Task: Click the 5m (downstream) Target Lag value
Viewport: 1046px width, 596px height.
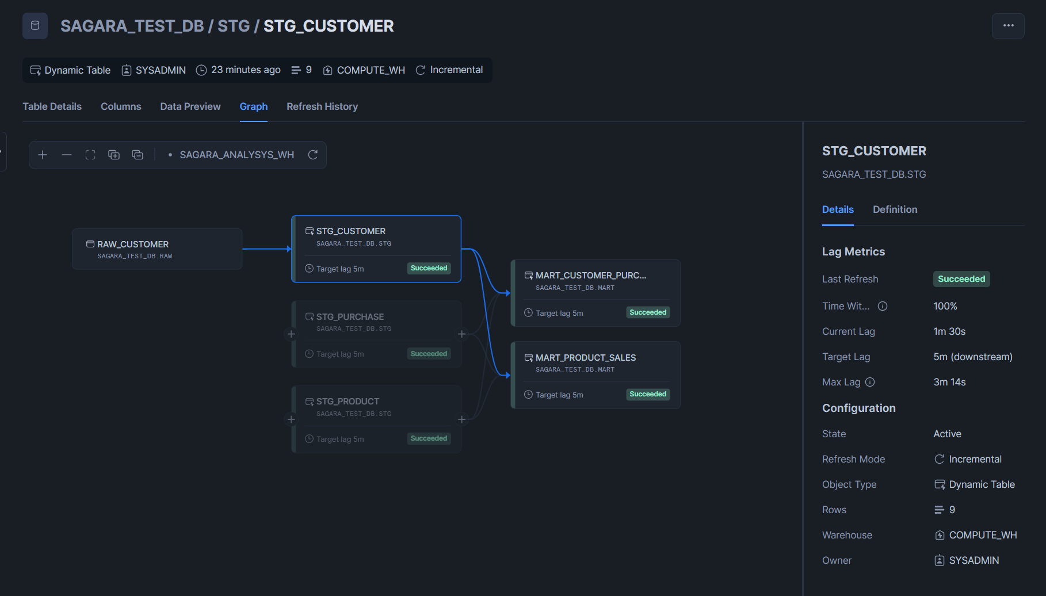Action: [973, 357]
